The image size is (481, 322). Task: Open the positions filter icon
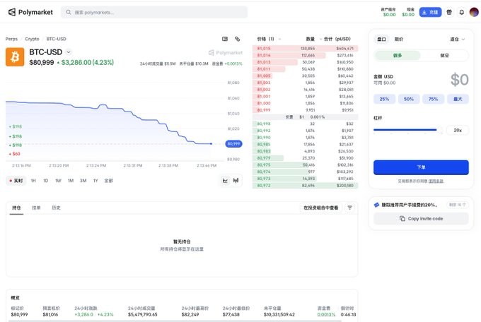tap(349, 208)
